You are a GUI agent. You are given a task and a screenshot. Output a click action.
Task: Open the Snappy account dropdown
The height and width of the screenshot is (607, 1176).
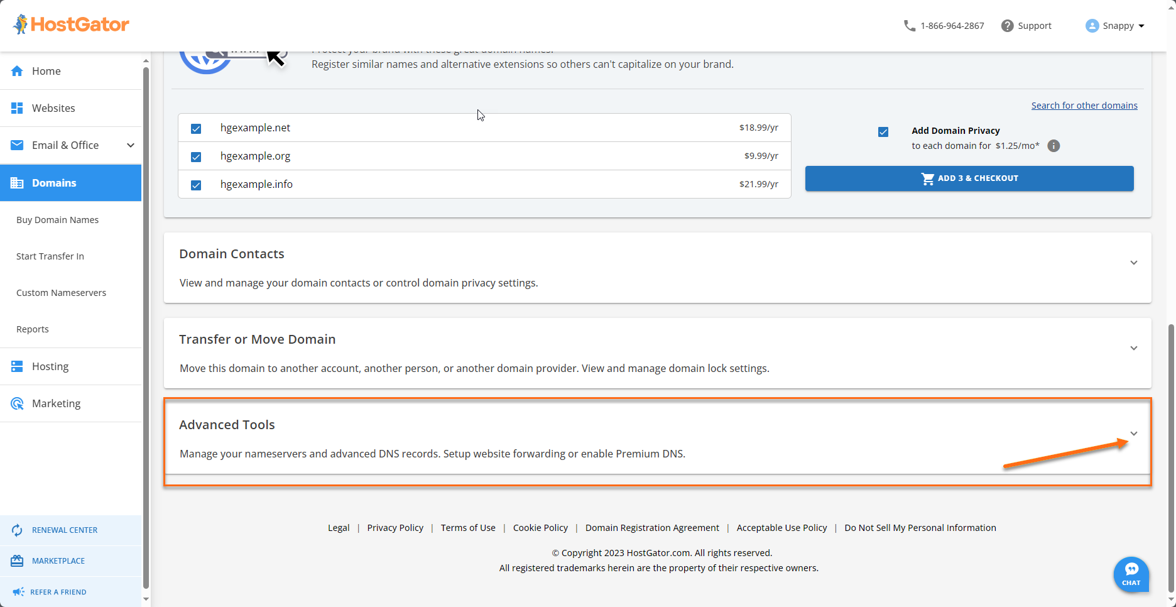[1116, 25]
